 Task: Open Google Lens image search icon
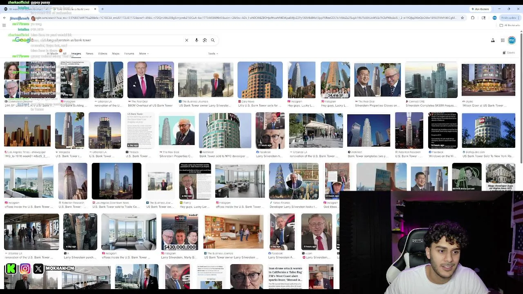tap(205, 40)
